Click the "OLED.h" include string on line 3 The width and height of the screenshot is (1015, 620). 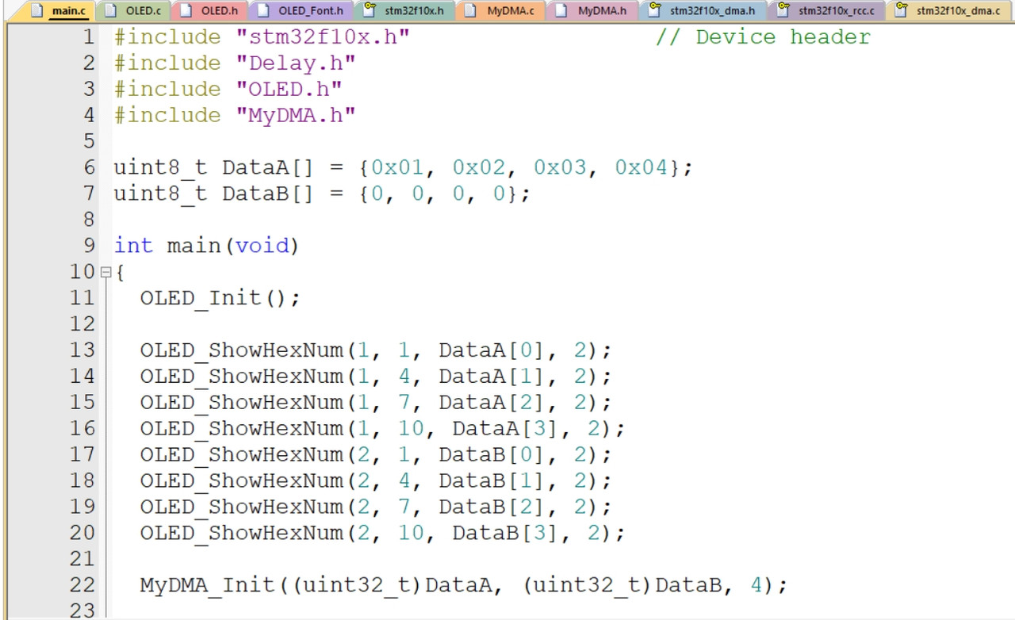289,89
